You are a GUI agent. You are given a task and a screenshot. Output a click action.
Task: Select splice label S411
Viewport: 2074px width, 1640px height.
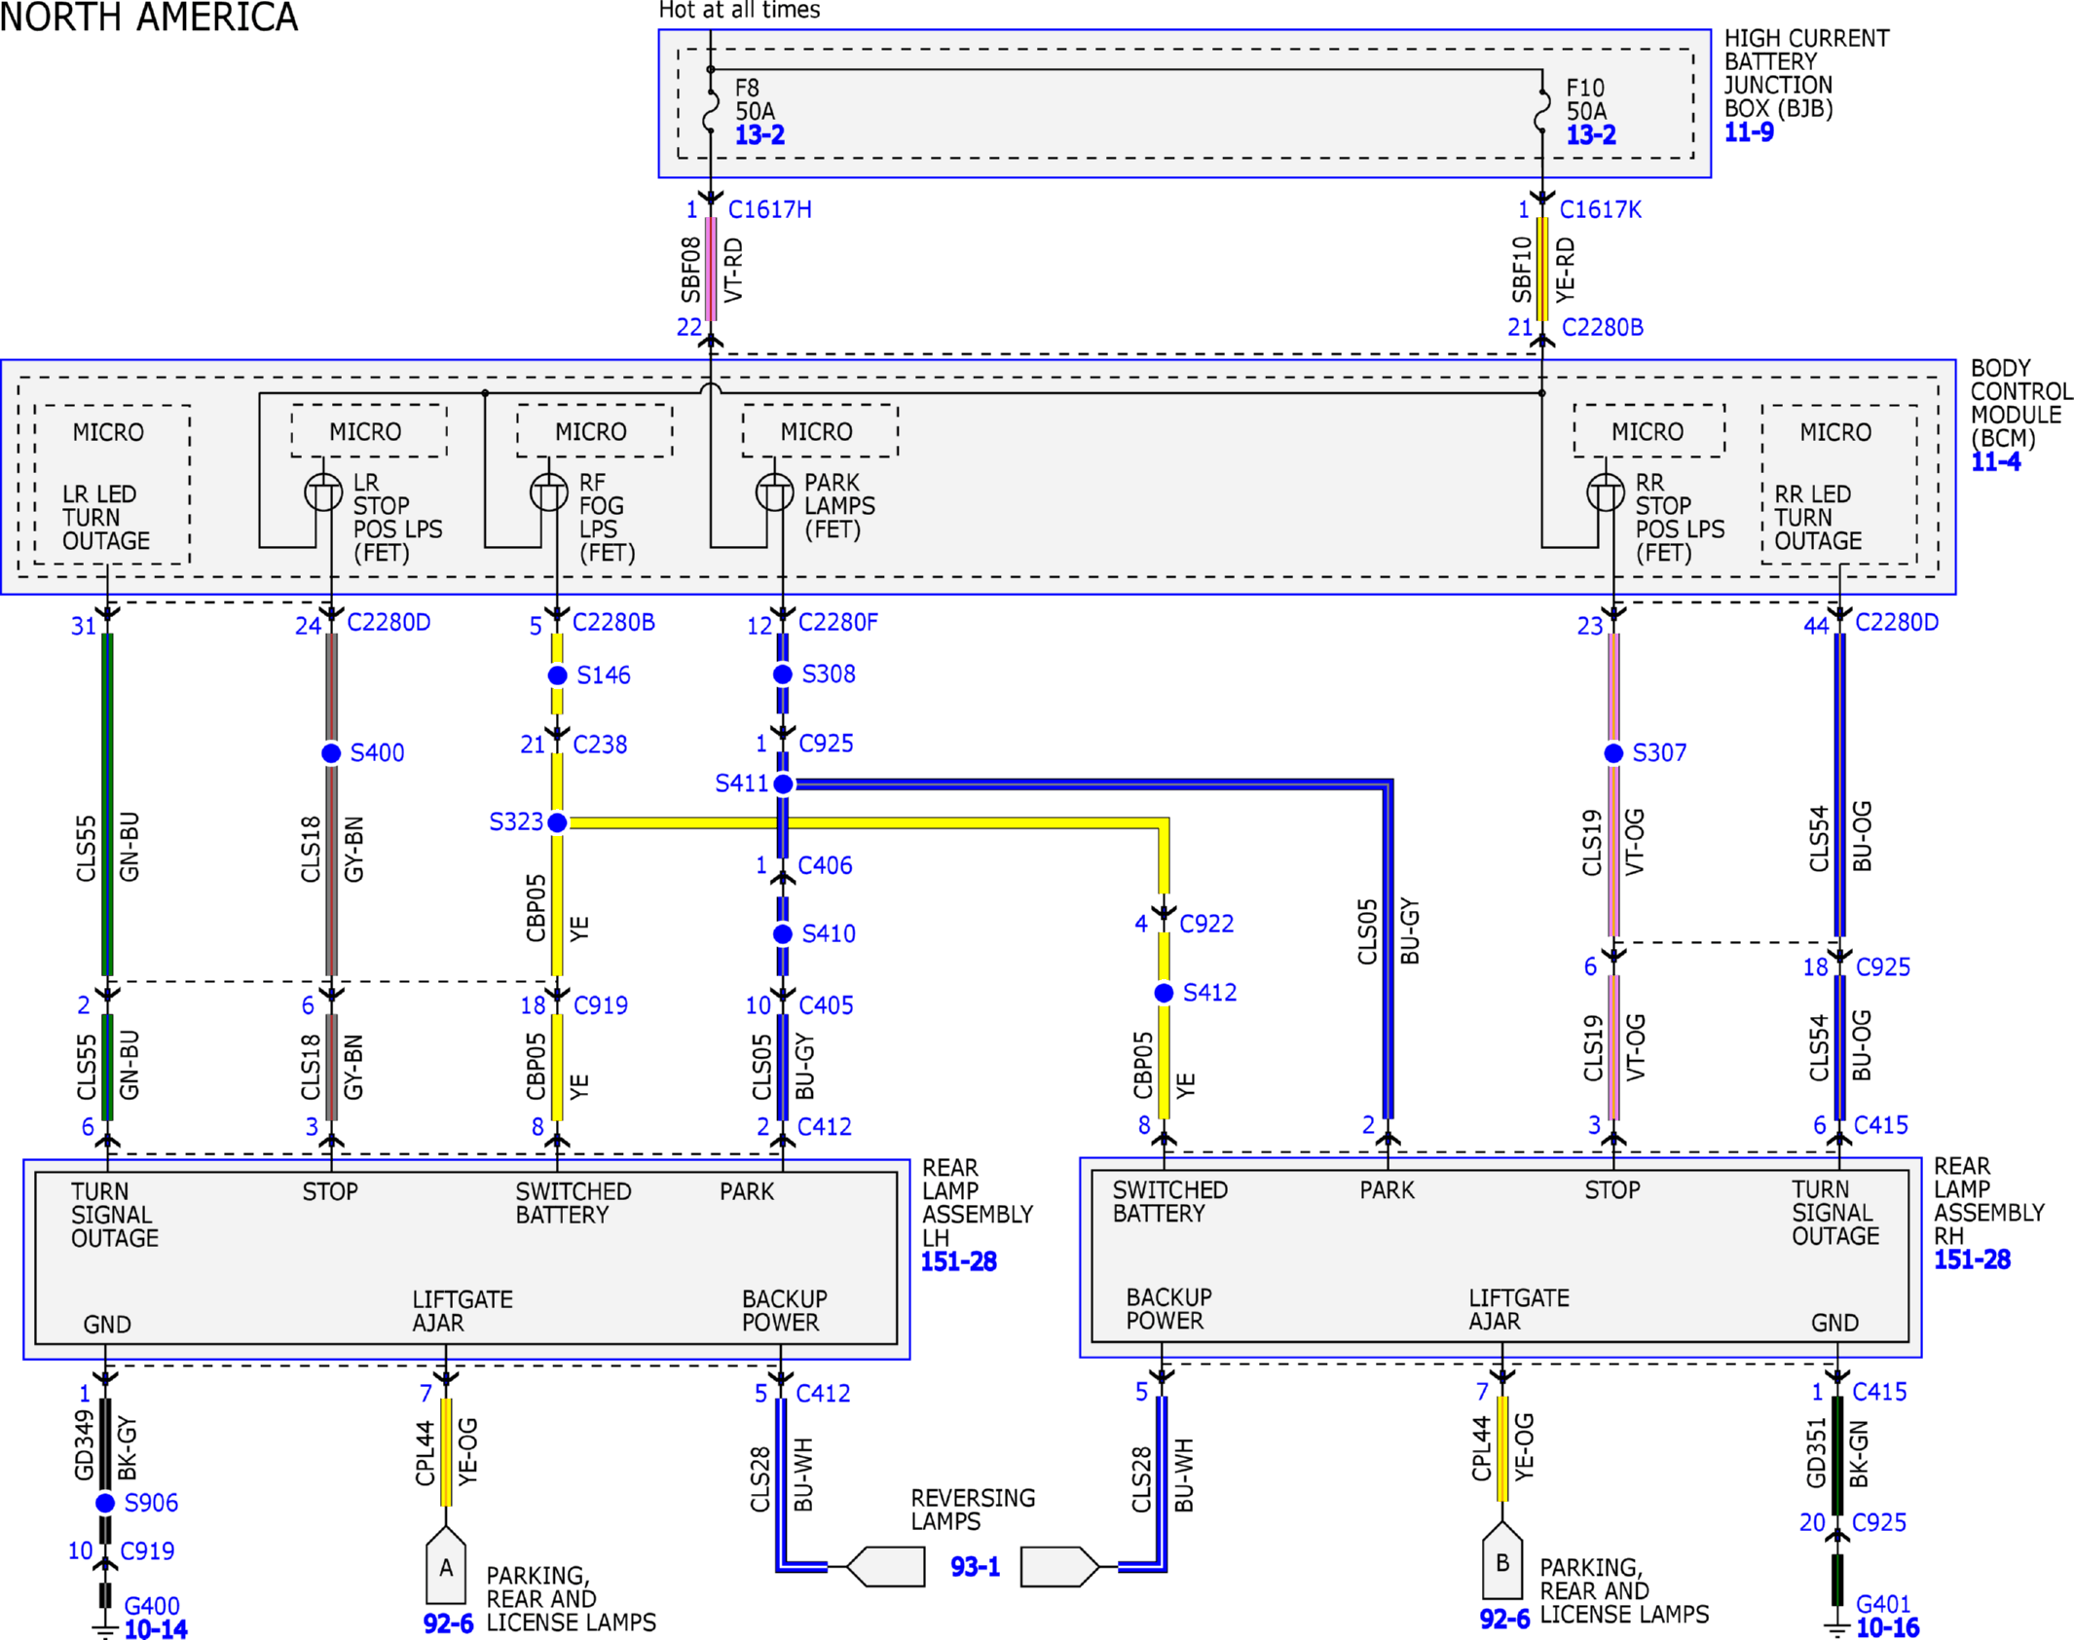point(742,784)
